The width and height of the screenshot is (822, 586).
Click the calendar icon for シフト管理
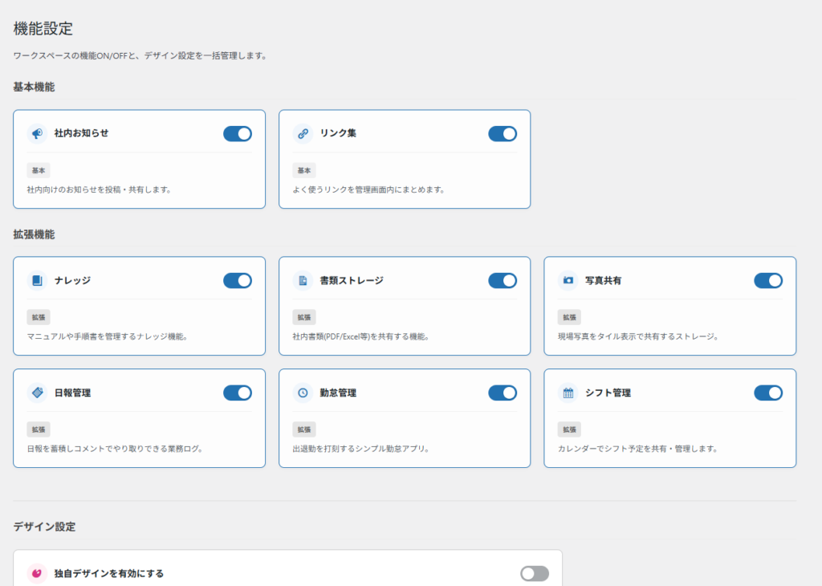pyautogui.click(x=568, y=393)
